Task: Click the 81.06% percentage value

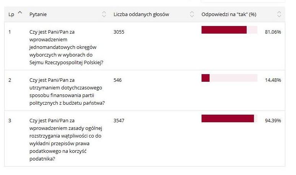Action: click(x=273, y=32)
